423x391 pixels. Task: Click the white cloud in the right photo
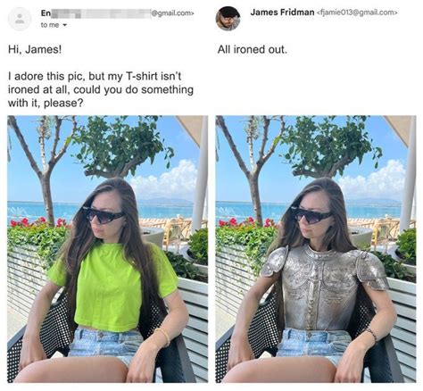click(375, 179)
